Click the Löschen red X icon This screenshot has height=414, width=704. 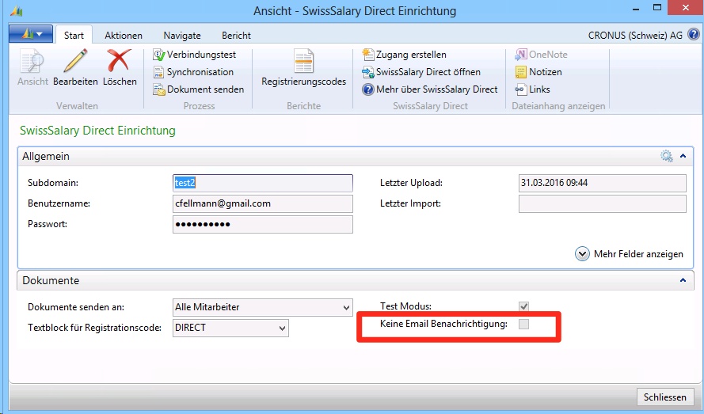click(120, 62)
